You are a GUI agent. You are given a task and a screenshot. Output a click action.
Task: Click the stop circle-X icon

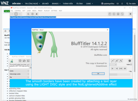pyautogui.click(x=33, y=14)
